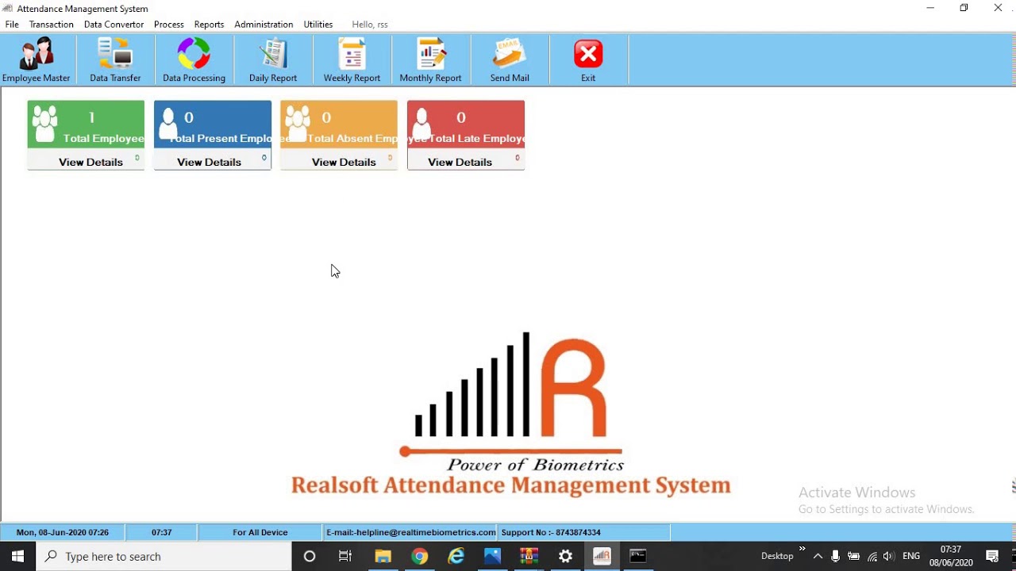Click the ENG language indicator
The image size is (1016, 571).
[x=911, y=557]
